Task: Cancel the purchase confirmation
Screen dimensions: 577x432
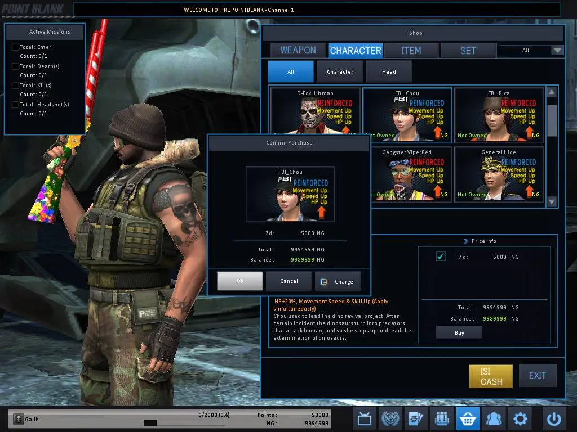Action: coord(289,281)
